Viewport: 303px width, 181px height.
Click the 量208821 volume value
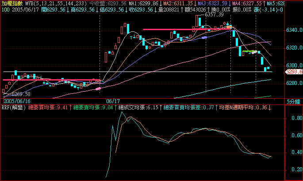(169, 10)
